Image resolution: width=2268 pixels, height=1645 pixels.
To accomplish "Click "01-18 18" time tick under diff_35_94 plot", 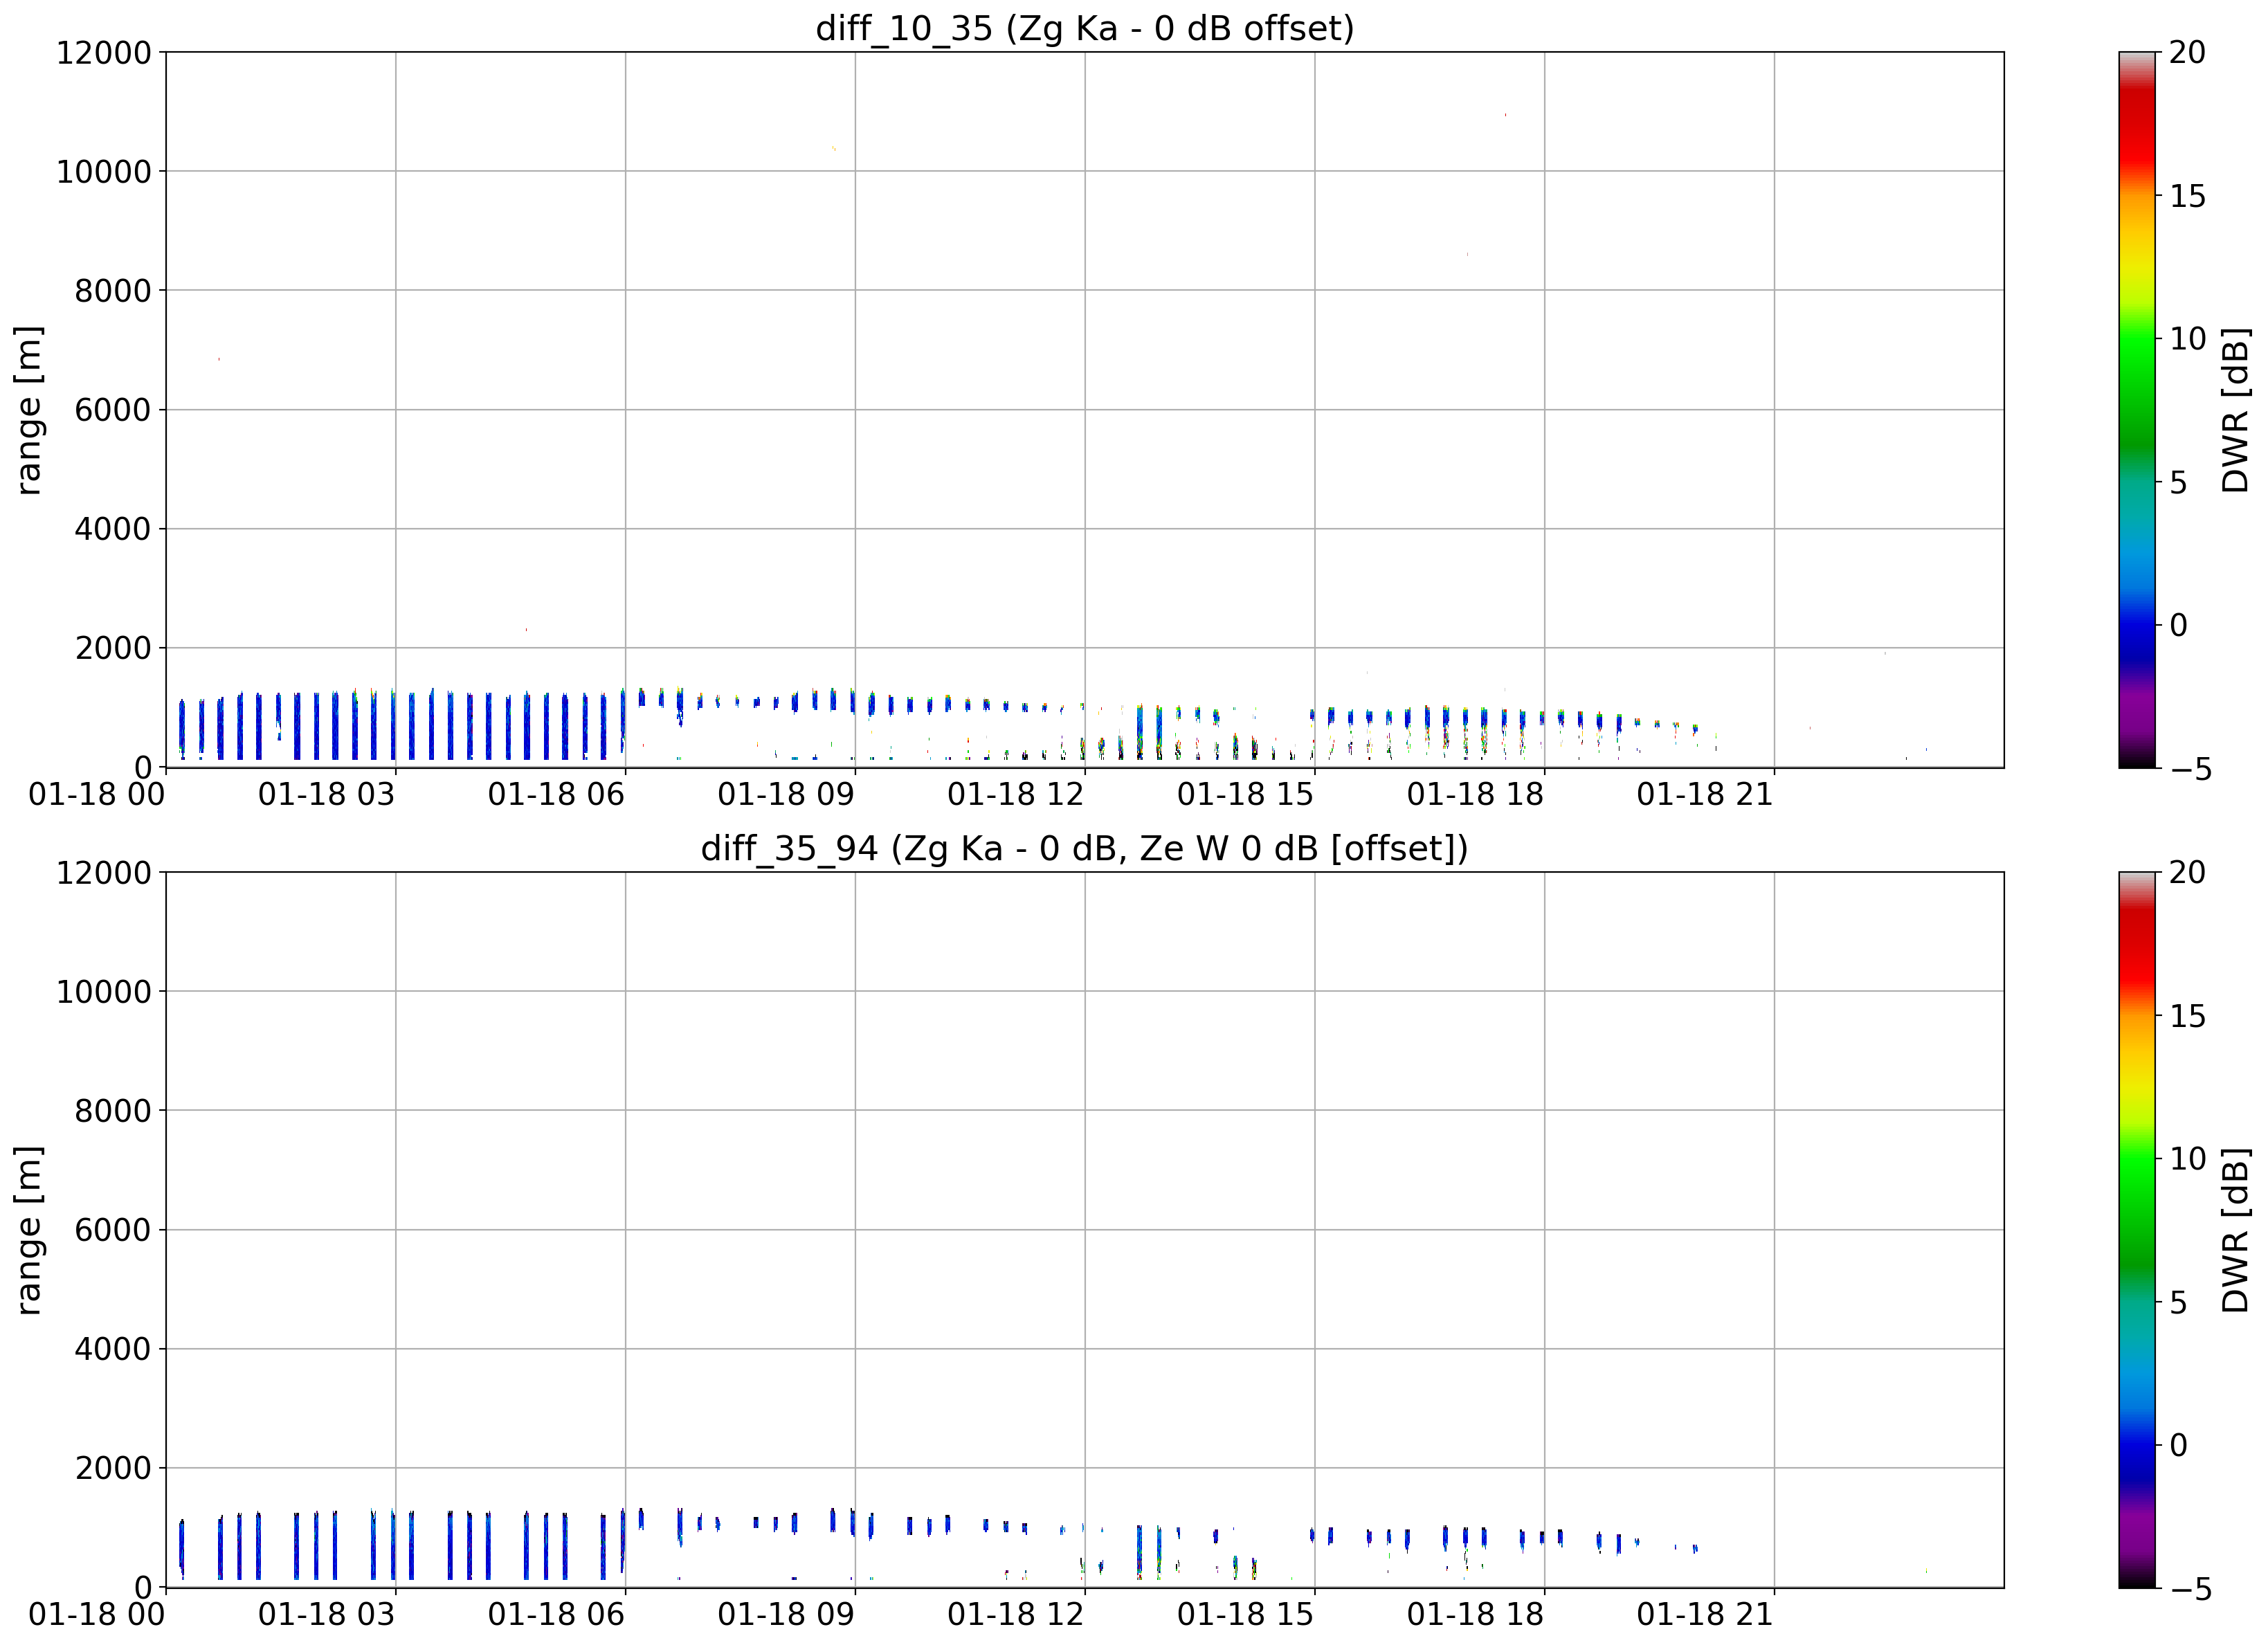I will click(x=1475, y=1614).
